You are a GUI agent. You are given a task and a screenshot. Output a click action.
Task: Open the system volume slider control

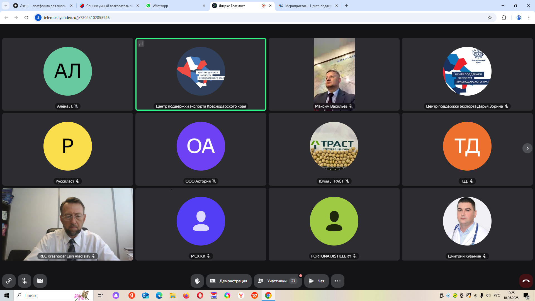pyautogui.click(x=488, y=295)
